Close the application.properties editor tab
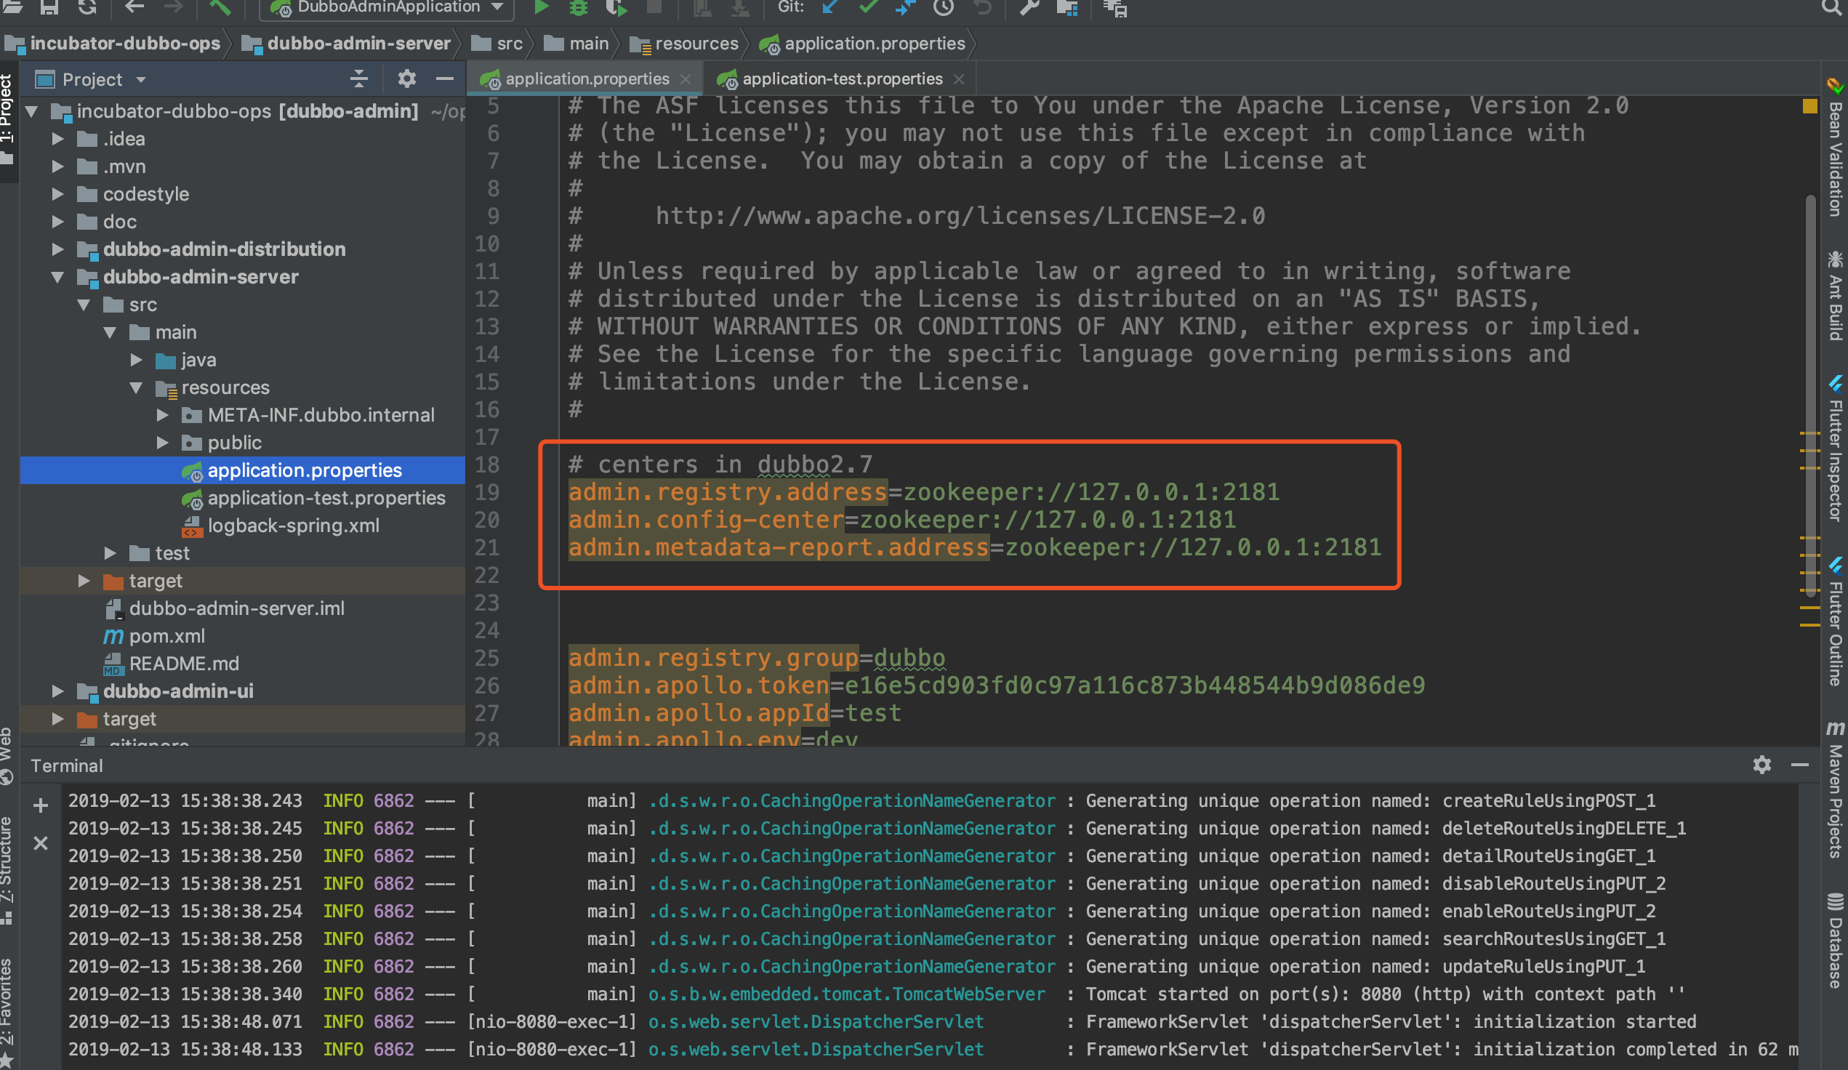The height and width of the screenshot is (1070, 1848). pos(686,79)
